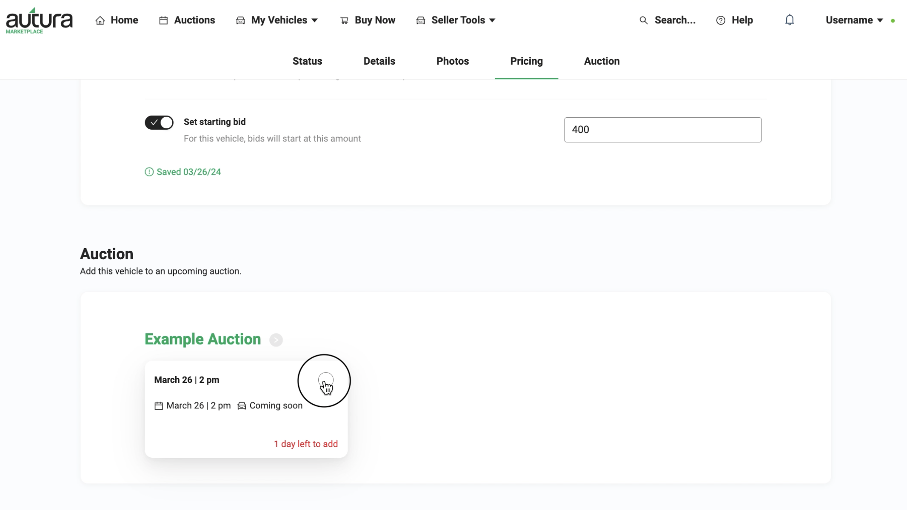Viewport: 907px width, 510px height.
Task: Open the Example Auction link
Action: [x=203, y=339]
